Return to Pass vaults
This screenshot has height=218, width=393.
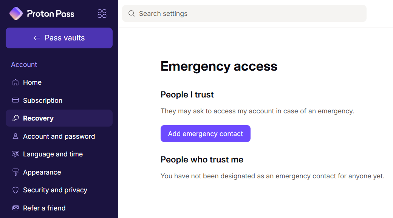point(59,38)
